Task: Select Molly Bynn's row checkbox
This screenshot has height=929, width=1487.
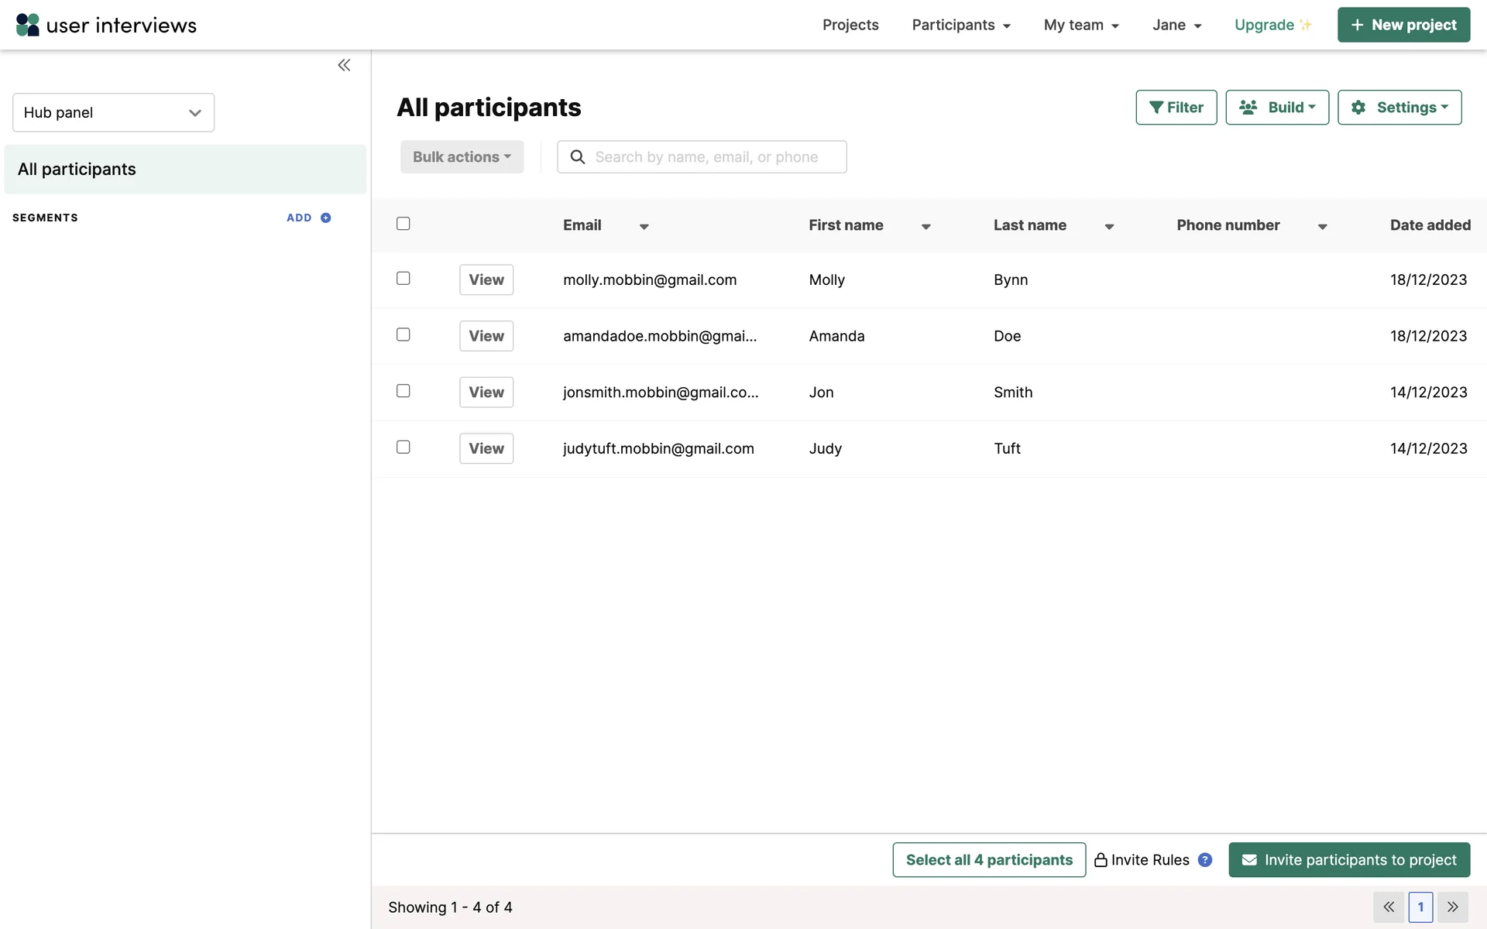Action: pos(403,279)
